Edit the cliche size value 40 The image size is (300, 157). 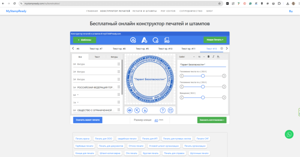[156, 120]
